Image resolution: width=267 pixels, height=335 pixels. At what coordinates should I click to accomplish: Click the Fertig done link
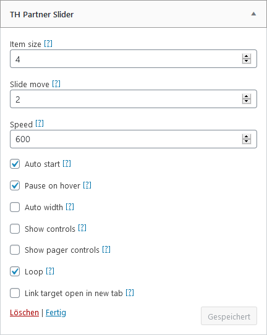pos(56,313)
